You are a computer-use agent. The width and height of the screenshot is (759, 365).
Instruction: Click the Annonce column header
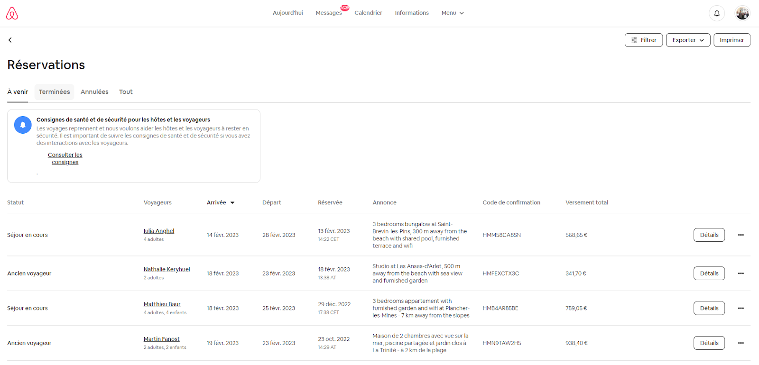click(x=384, y=203)
